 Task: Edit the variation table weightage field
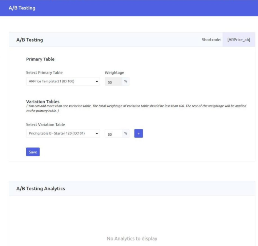[x=113, y=134]
